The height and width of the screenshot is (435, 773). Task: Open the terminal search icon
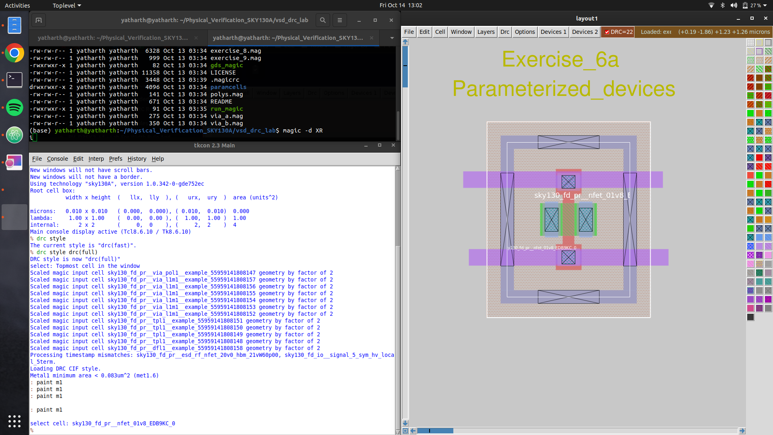[322, 20]
